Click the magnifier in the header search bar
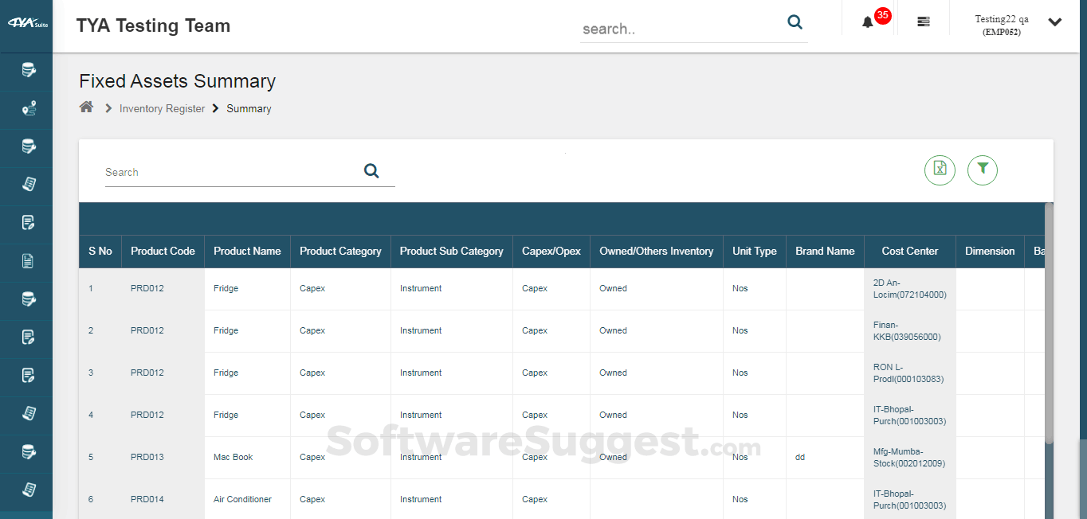 click(795, 22)
